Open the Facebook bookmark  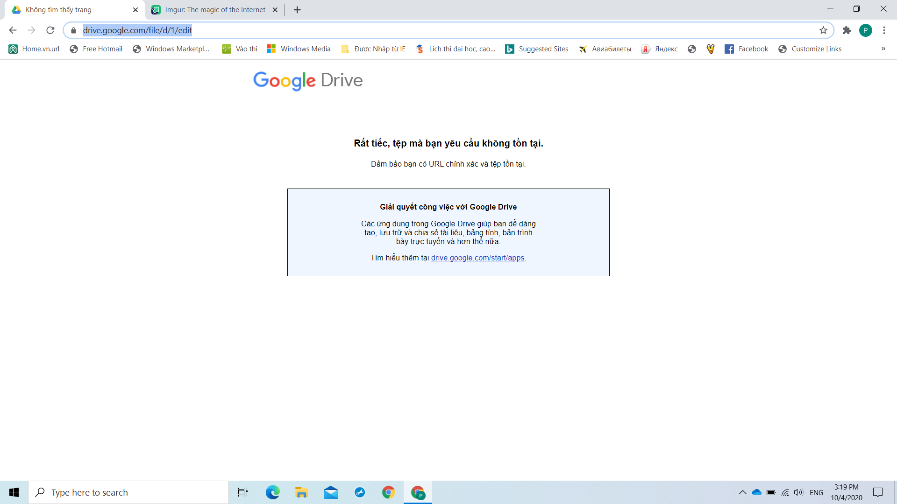click(x=747, y=49)
